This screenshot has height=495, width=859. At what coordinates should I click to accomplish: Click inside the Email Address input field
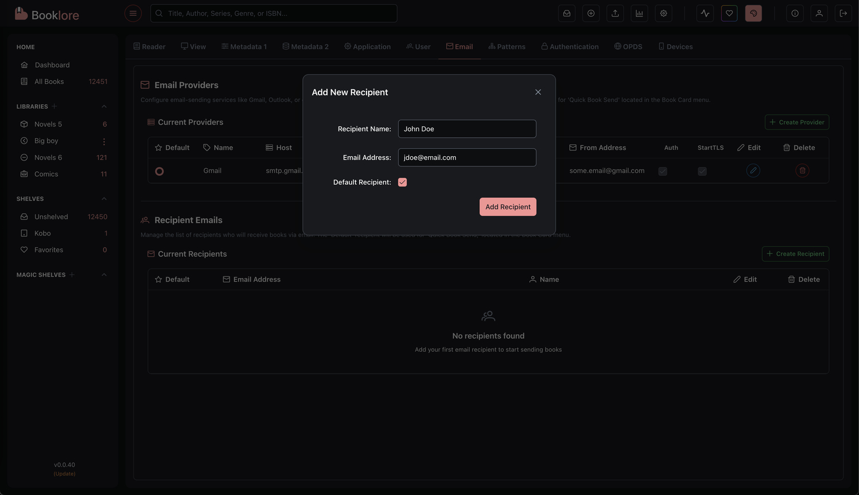pyautogui.click(x=467, y=157)
